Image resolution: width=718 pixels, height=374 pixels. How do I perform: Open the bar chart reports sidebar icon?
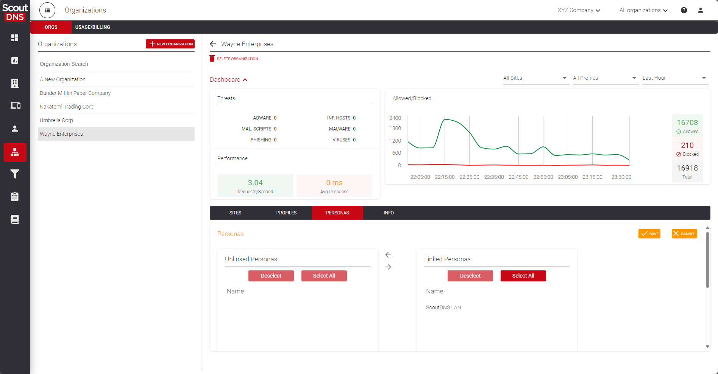(15, 61)
